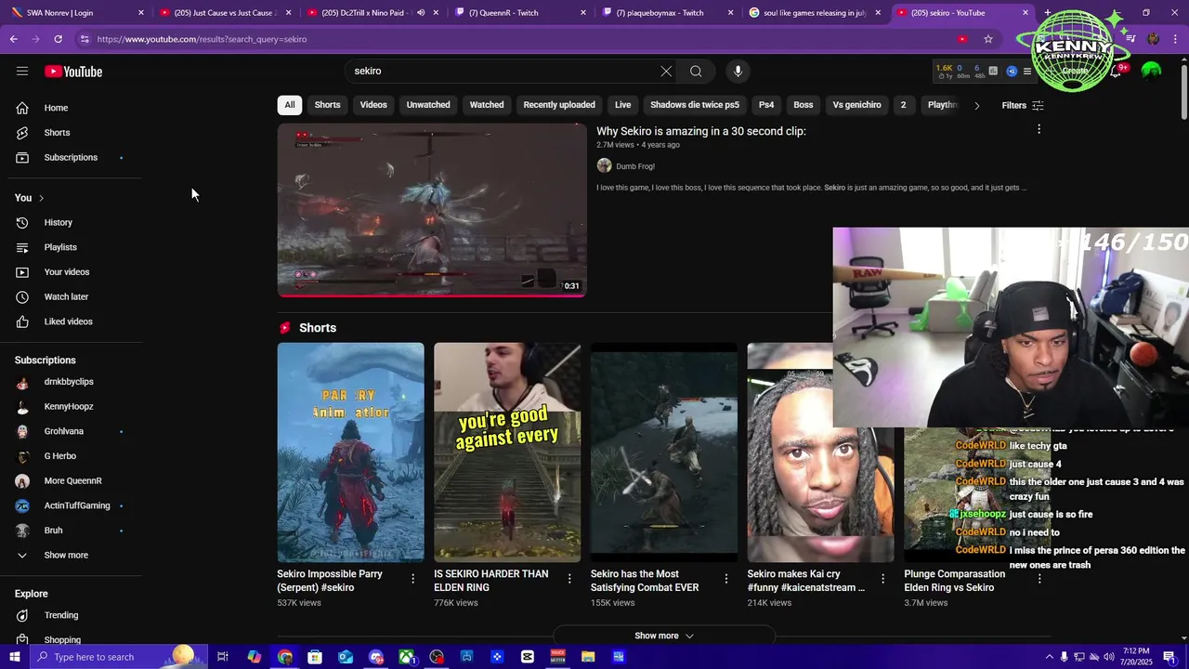Select the Live filter chip
The height and width of the screenshot is (669, 1189).
coord(623,105)
